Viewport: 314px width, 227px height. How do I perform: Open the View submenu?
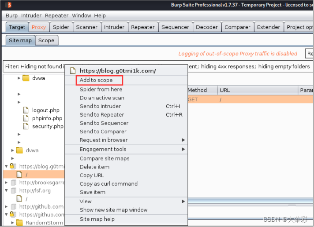point(126,201)
